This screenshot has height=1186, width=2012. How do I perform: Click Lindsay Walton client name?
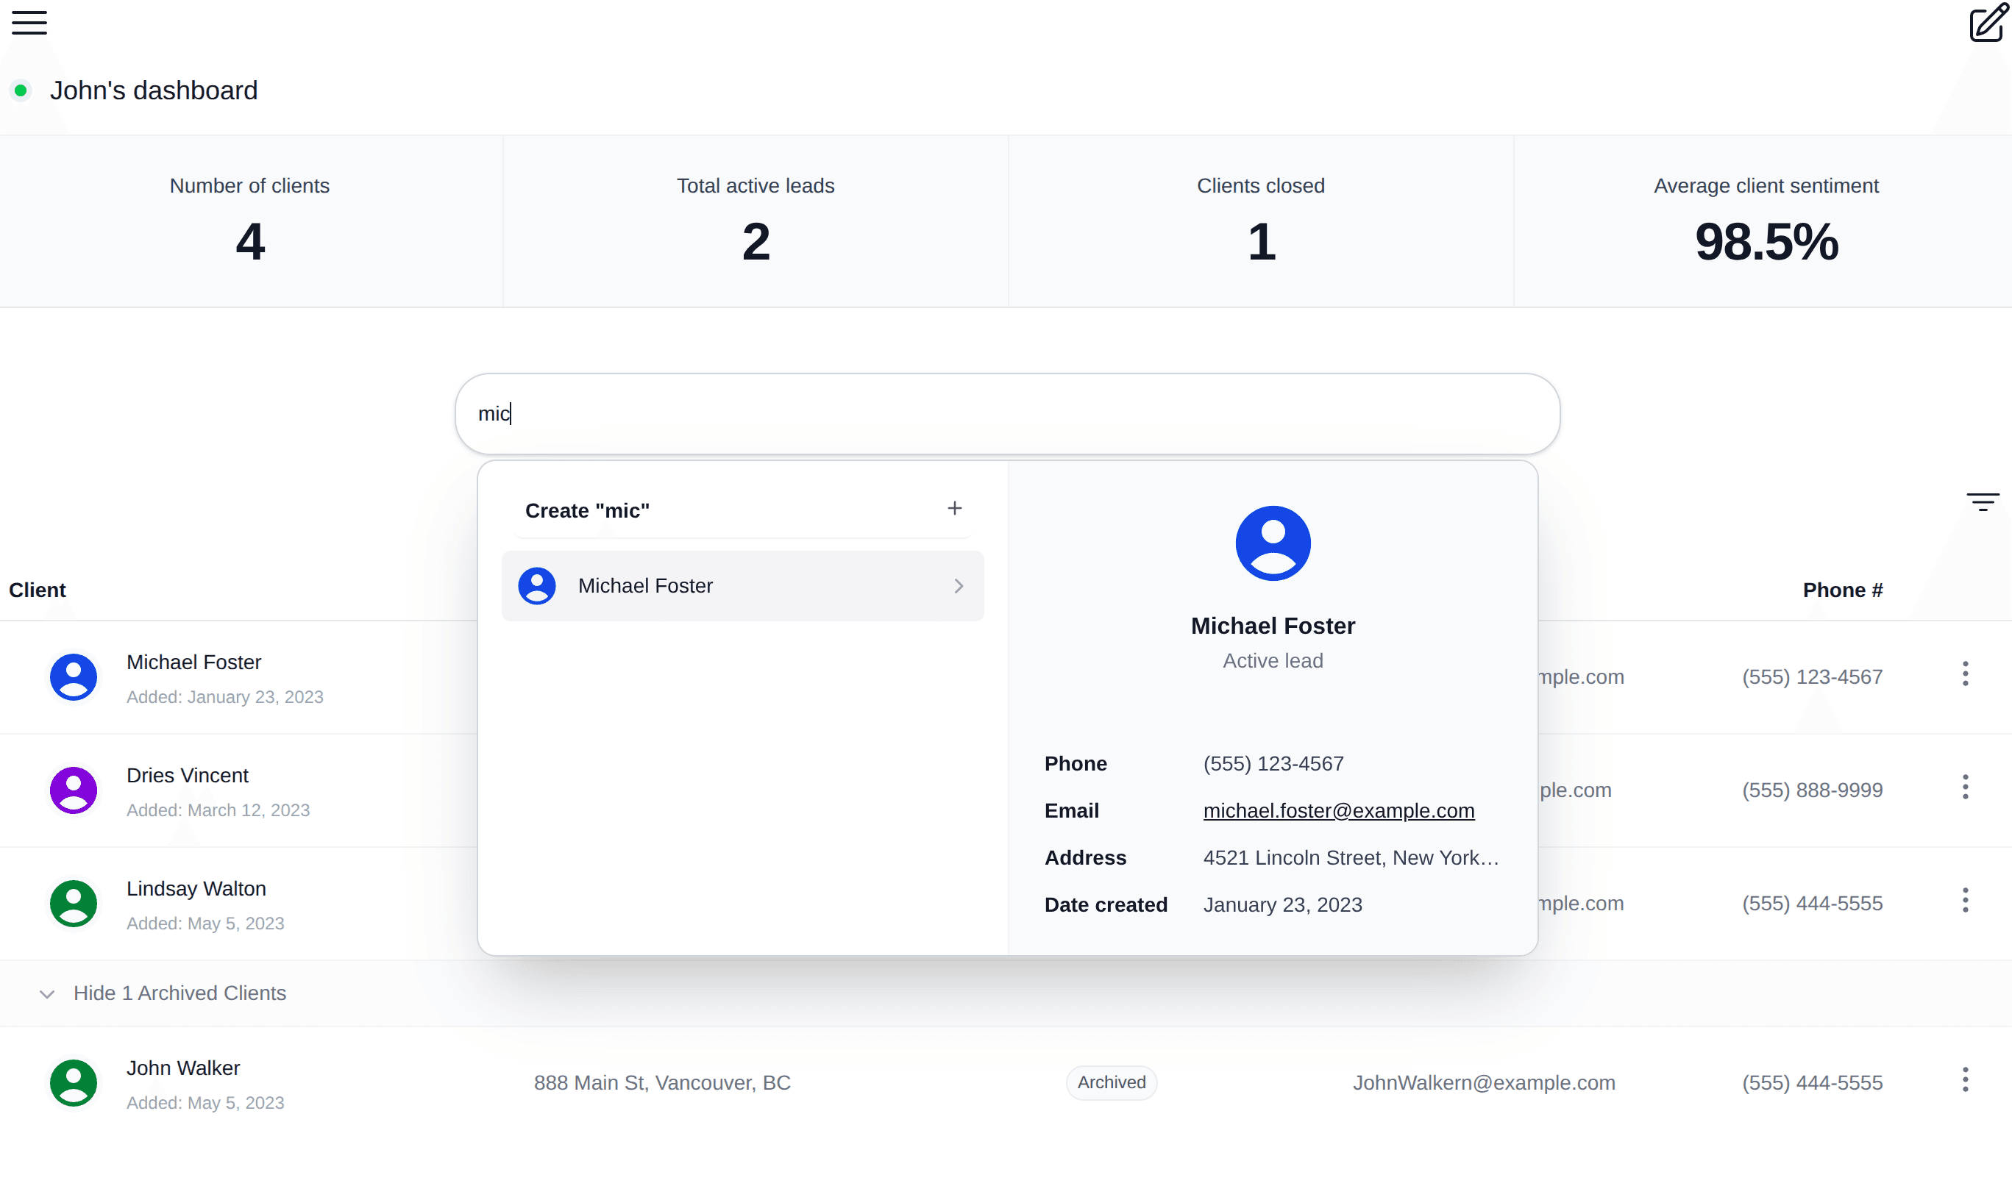tap(196, 889)
